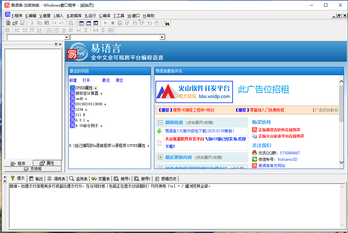Toggle the third combined panel layout button
Viewport: 348px width, 233px height.
pos(96,23)
